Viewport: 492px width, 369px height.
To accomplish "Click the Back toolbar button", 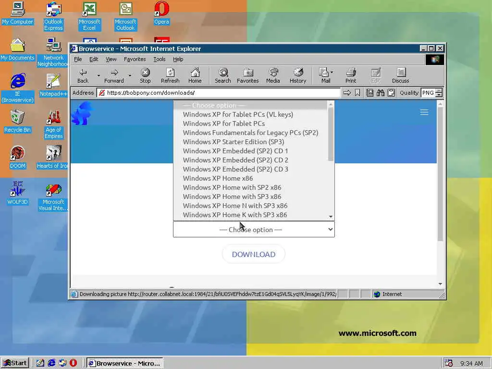I will point(83,75).
